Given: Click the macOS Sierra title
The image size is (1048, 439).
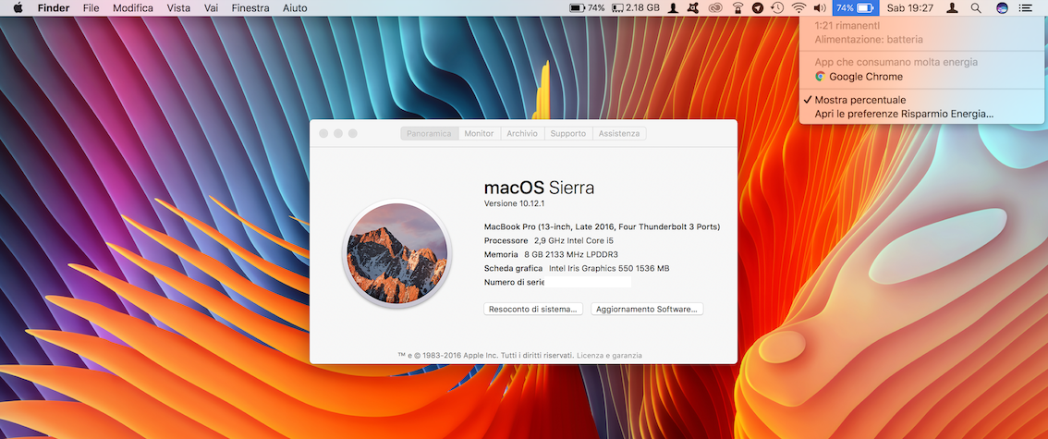Looking at the screenshot, I should pos(539,188).
